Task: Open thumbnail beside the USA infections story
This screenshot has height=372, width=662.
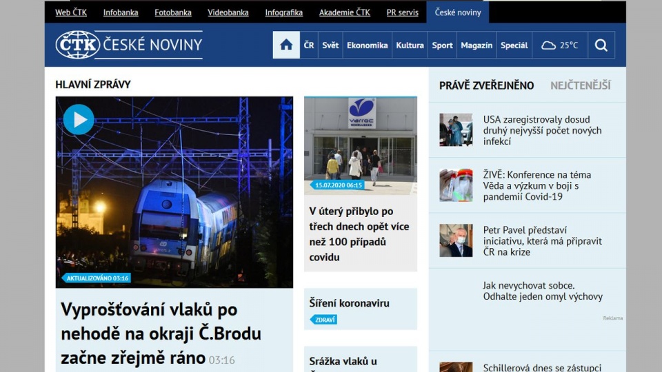Action: tap(456, 130)
